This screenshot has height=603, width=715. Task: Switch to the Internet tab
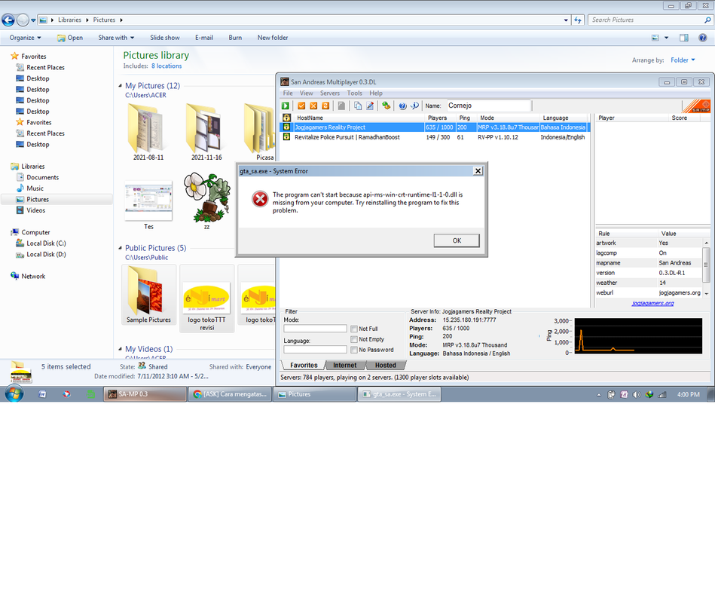pos(345,366)
